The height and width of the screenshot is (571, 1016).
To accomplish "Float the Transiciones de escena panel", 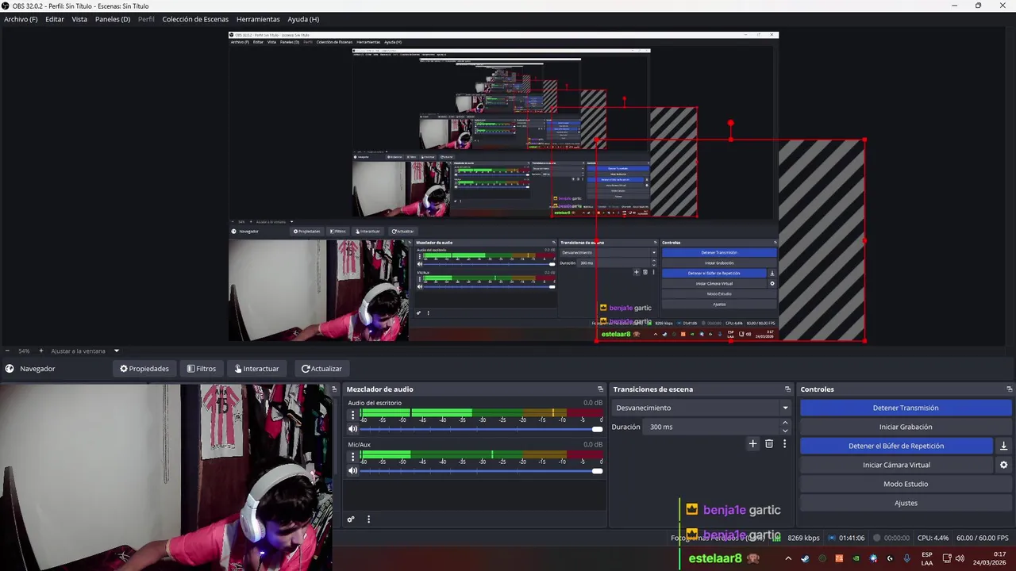I will (787, 389).
